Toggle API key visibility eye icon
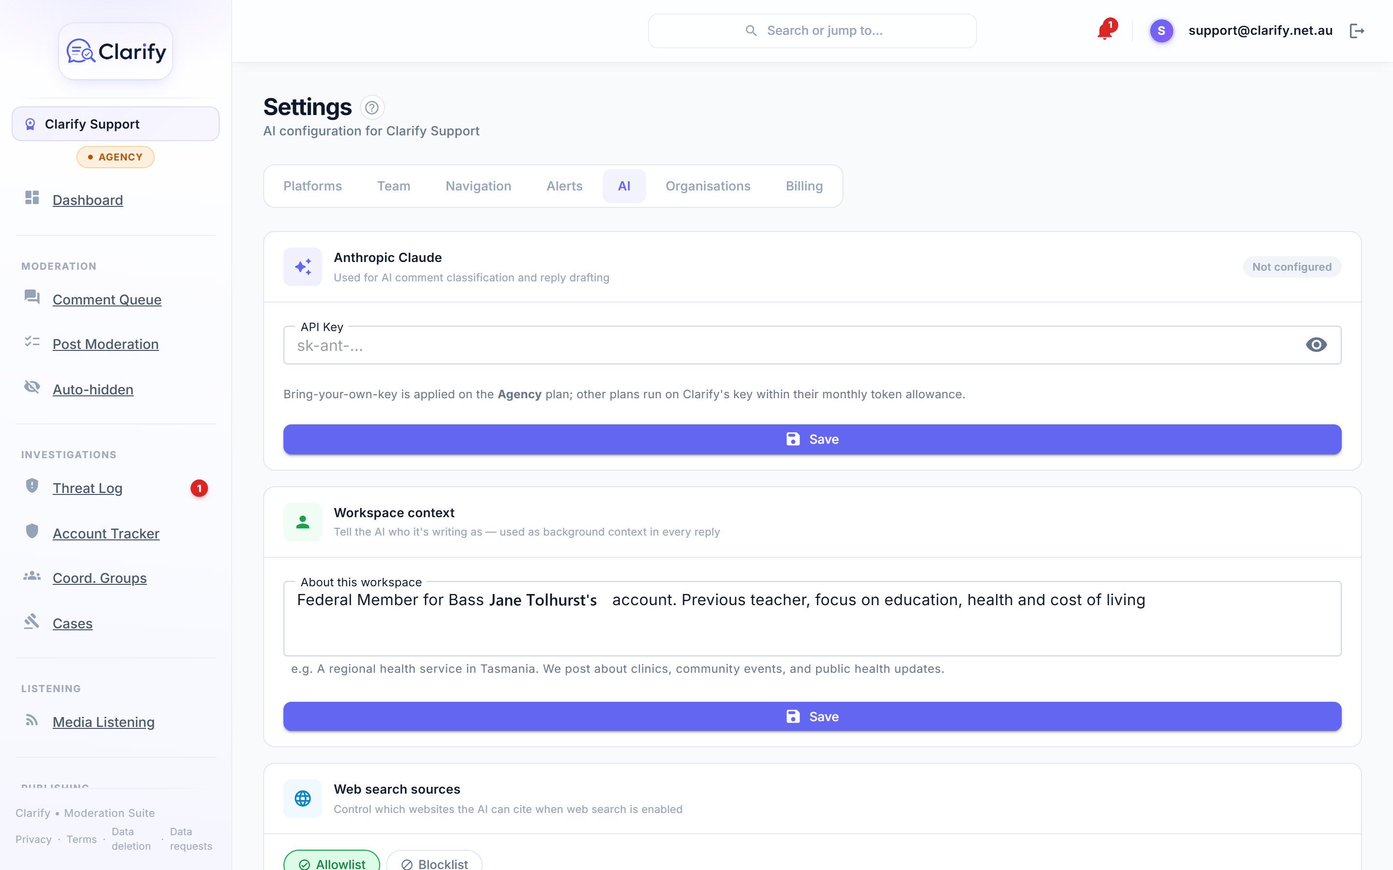The image size is (1393, 870). pyautogui.click(x=1317, y=345)
